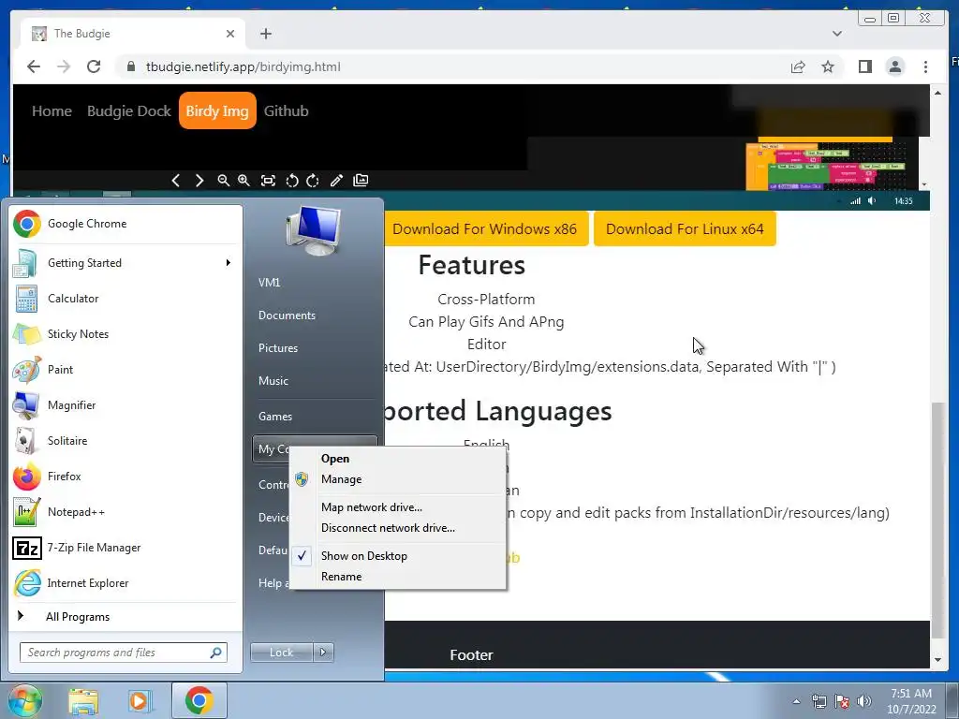
Task: Open media player from taskbar
Action: coord(140,701)
